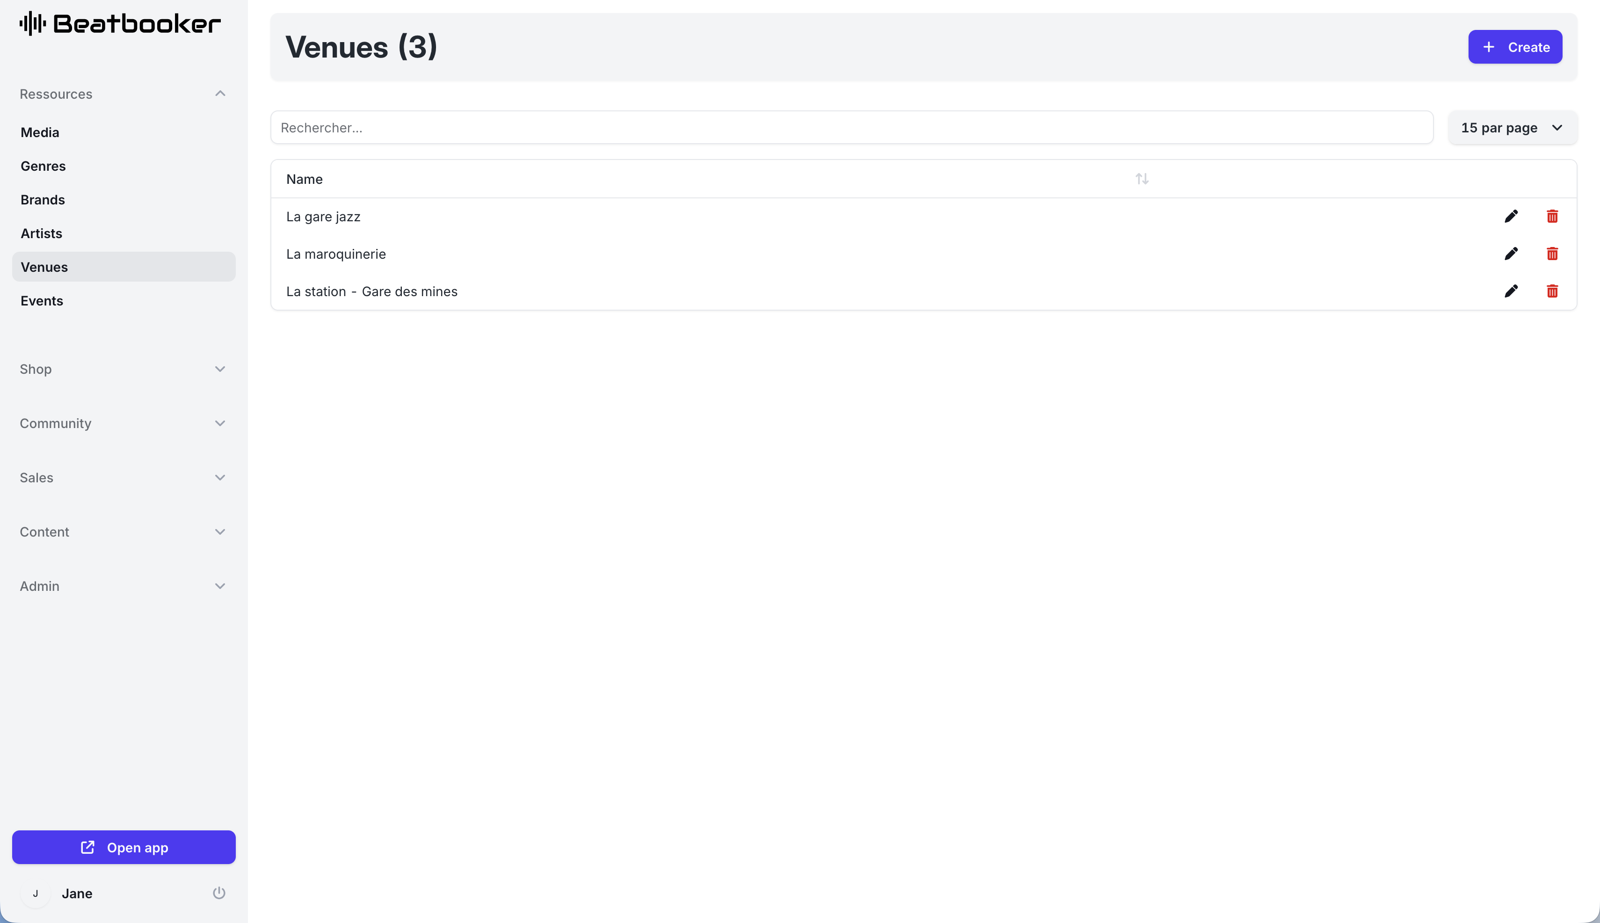The height and width of the screenshot is (923, 1600).
Task: Expand the Admin section
Action: click(220, 586)
